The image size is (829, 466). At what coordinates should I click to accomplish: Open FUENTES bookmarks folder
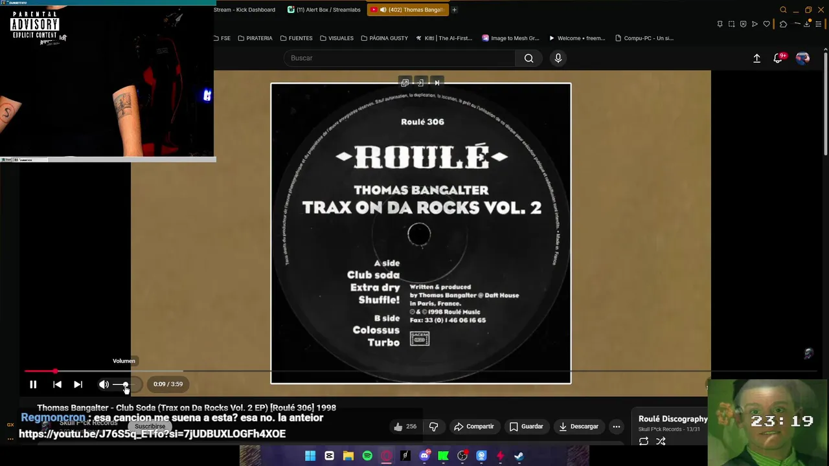pyautogui.click(x=297, y=38)
